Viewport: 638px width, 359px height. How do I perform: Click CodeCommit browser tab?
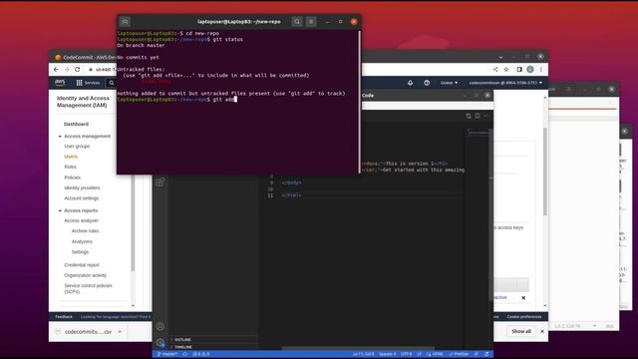[x=86, y=58]
